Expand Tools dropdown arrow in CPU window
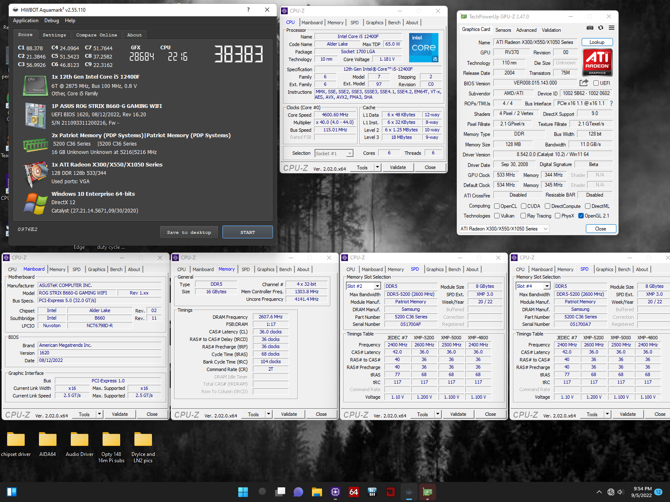The image size is (670, 502). [377, 167]
